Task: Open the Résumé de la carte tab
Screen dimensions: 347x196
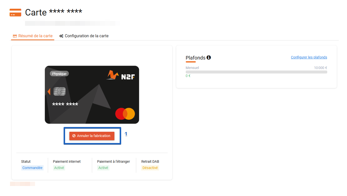Action: click(33, 36)
